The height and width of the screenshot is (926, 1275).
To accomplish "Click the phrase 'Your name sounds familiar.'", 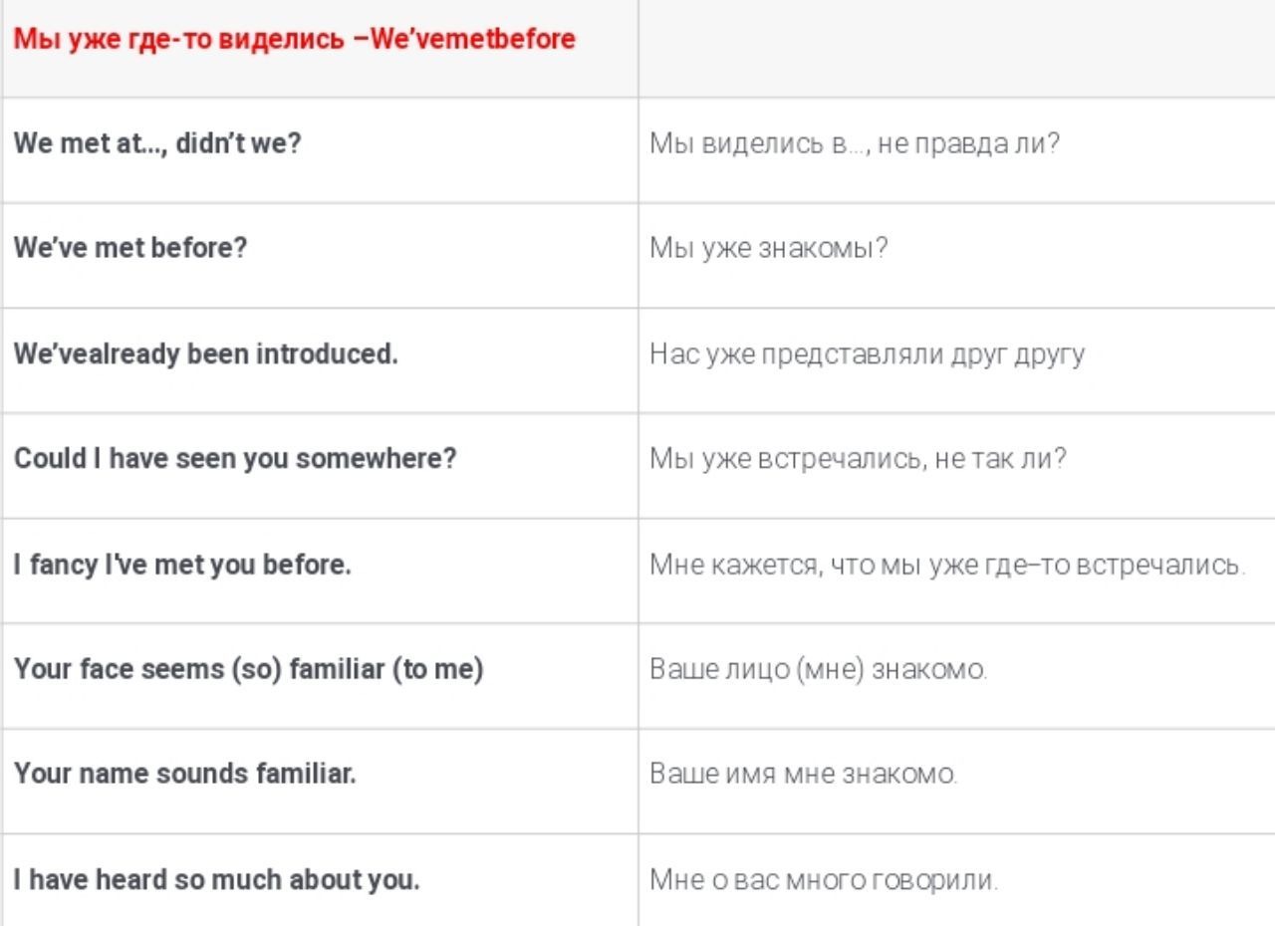I will [184, 773].
